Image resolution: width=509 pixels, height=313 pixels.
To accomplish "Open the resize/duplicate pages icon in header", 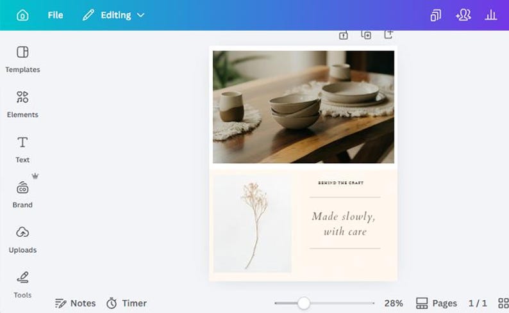I will (x=436, y=15).
